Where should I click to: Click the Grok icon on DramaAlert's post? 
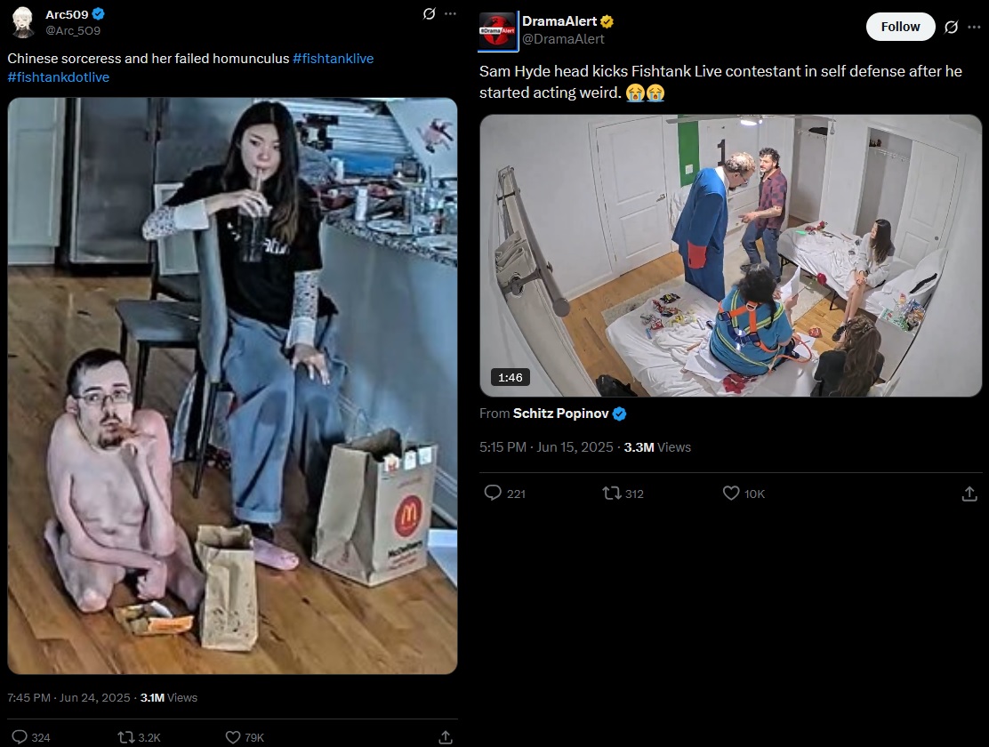(x=951, y=27)
